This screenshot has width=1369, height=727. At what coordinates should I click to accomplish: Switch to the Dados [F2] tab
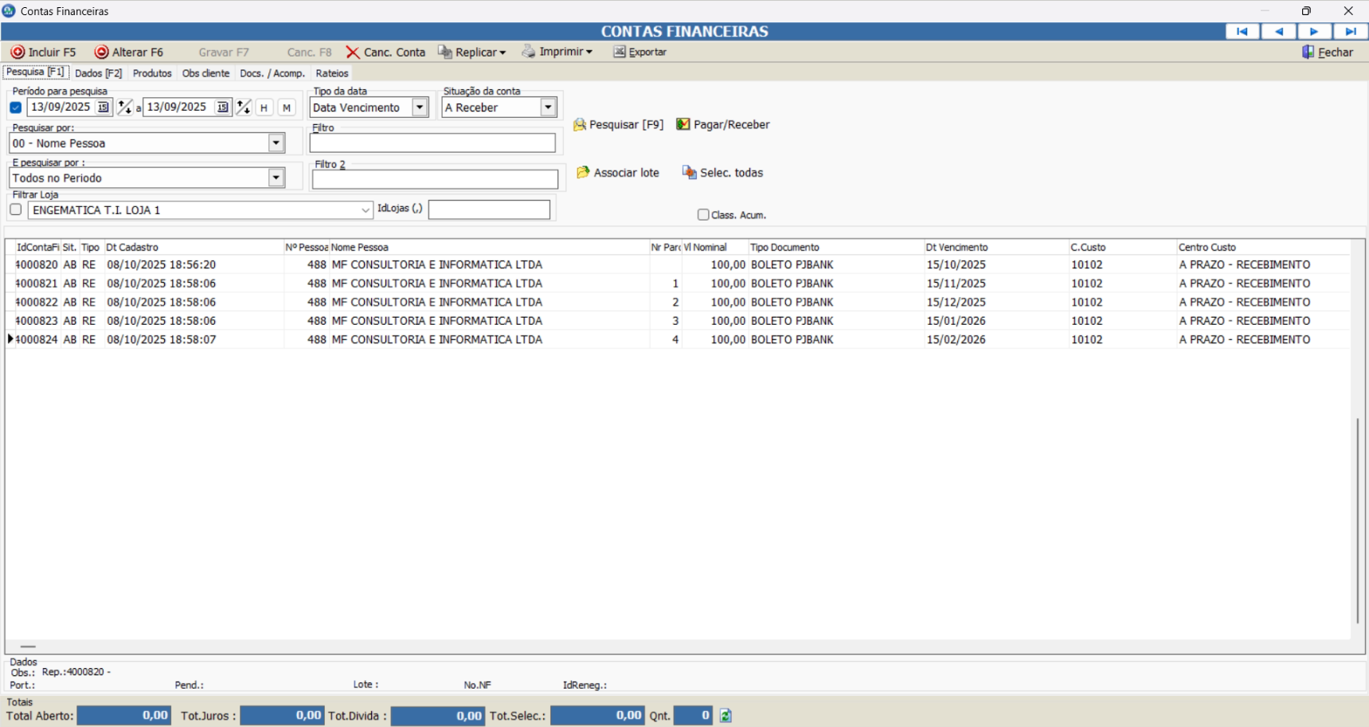click(98, 73)
